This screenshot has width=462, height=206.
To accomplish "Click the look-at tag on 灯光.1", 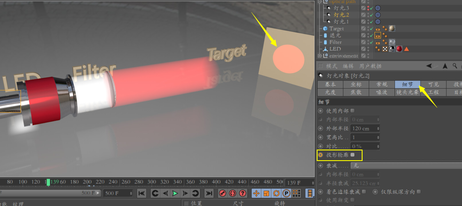I will (378, 22).
